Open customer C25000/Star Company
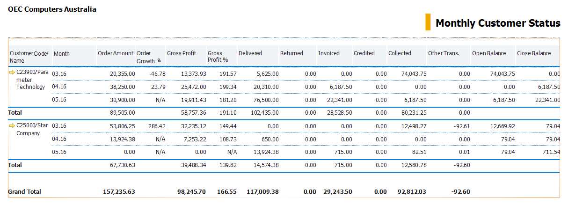This screenshot has height=205, width=568. [x=32, y=129]
